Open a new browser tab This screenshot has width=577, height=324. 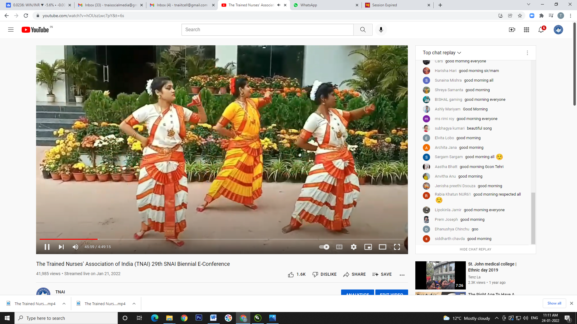point(440,5)
